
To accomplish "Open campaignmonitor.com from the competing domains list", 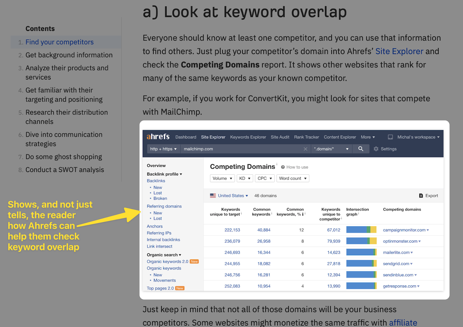I will 404,230.
